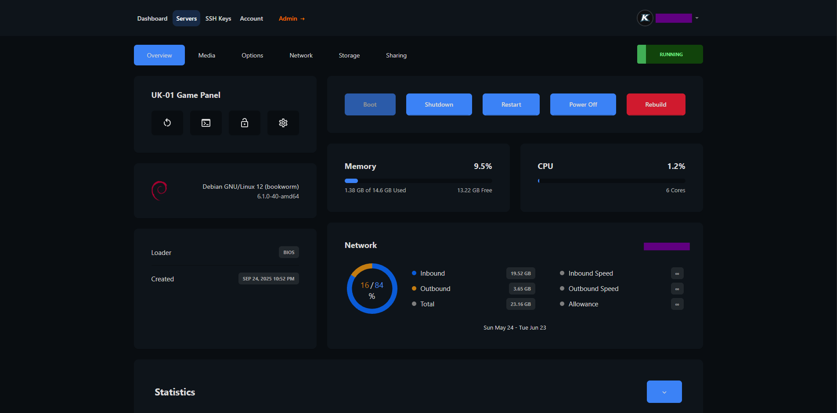This screenshot has width=837, height=413.
Task: Click the Boot button
Action: pyautogui.click(x=370, y=104)
